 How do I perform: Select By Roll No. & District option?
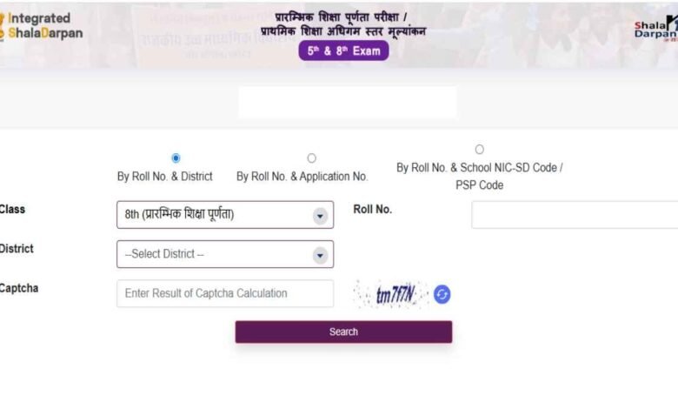click(x=176, y=158)
